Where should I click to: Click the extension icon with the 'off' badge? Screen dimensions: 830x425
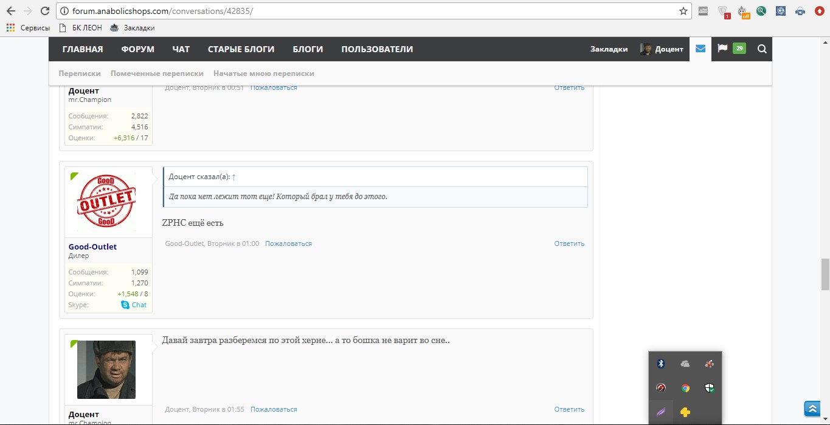[743, 11]
